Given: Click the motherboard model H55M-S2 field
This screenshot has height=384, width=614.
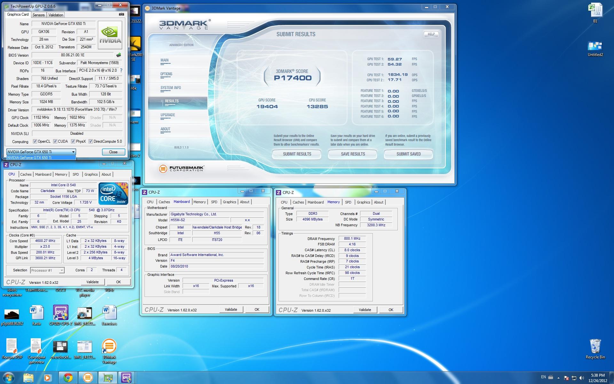Looking at the screenshot, I should [x=200, y=220].
